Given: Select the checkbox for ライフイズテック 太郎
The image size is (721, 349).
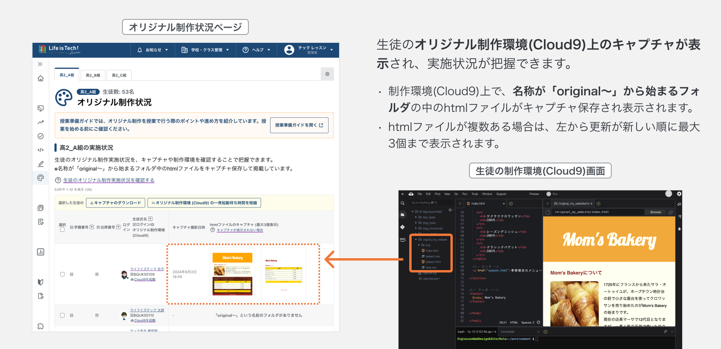Looking at the screenshot, I should tap(62, 315).
